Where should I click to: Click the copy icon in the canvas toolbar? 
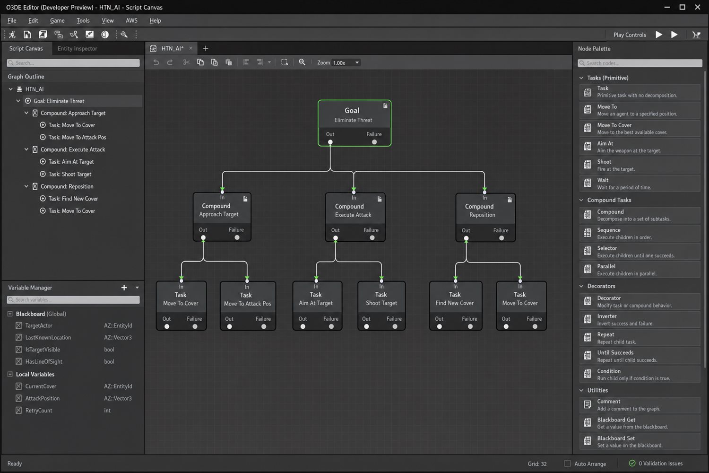click(200, 62)
